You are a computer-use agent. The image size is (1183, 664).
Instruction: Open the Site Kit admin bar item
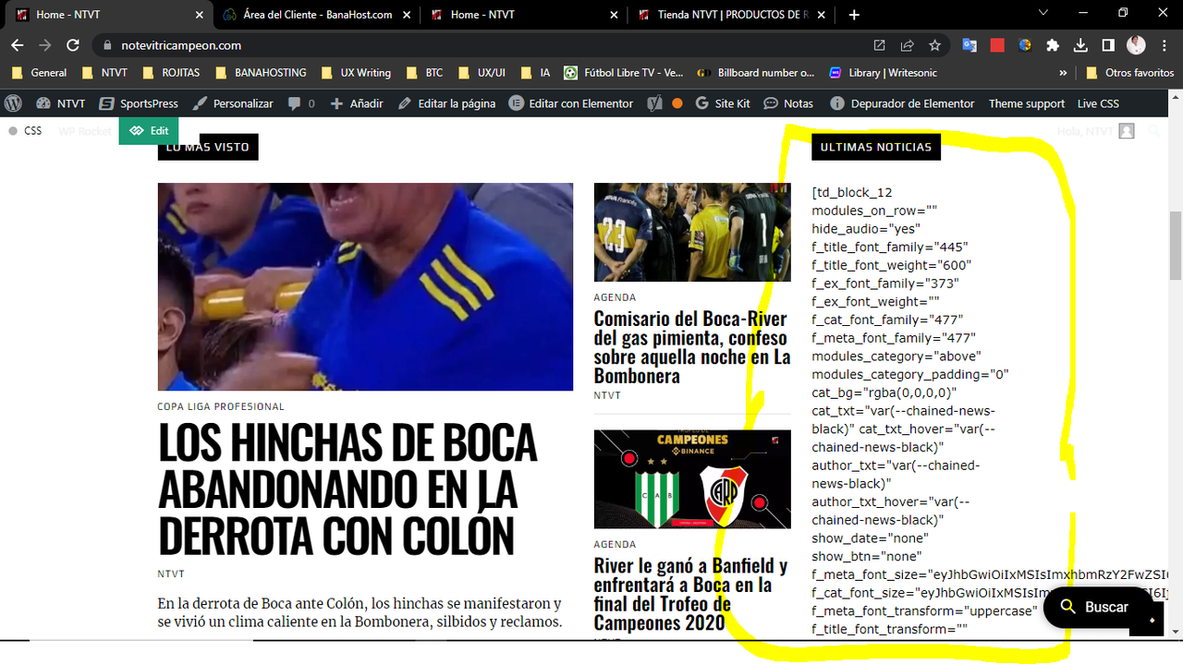pos(724,103)
